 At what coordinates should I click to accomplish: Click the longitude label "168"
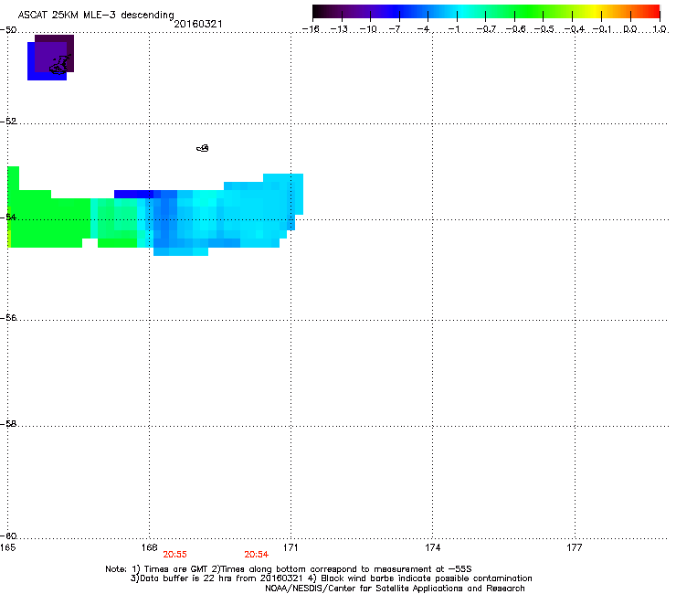click(149, 547)
